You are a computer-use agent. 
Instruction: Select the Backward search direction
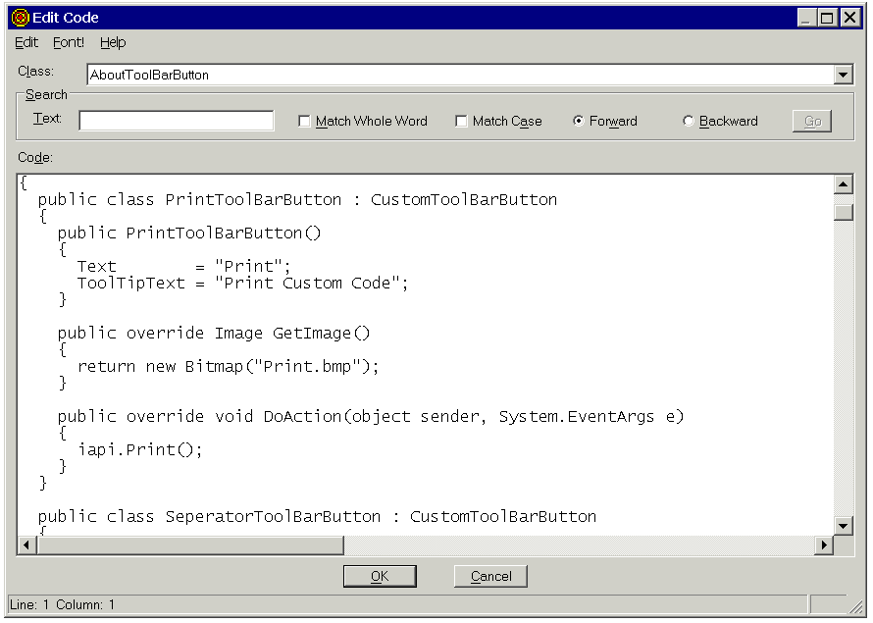[689, 122]
